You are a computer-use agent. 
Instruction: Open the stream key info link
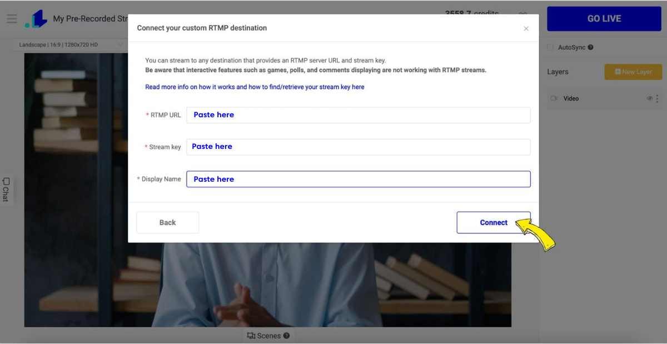tap(255, 87)
